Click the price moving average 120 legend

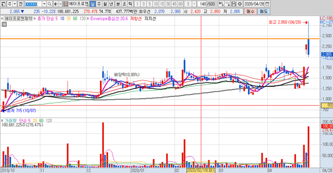pos(83,19)
